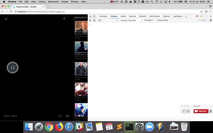The width and height of the screenshot is (213, 133).
Task: Open the DevTools three-dot customize menu
Action: pos(206,16)
